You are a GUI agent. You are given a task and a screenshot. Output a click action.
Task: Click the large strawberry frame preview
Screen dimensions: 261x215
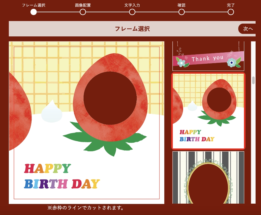pyautogui.click(x=86, y=123)
